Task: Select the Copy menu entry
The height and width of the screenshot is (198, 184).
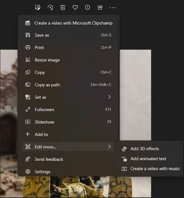Action: 68,72
